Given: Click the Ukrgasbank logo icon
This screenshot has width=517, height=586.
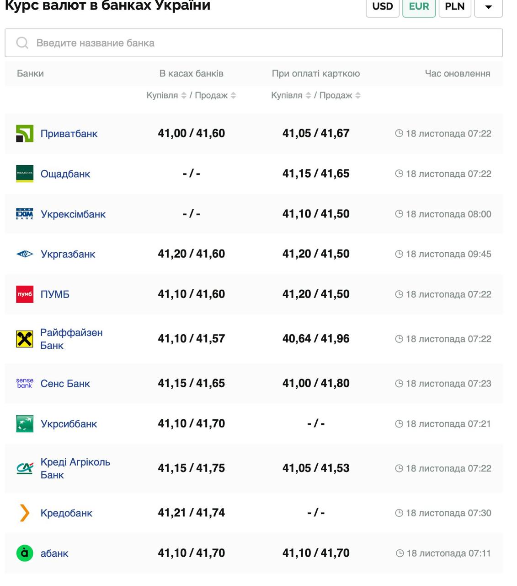Looking at the screenshot, I should [x=25, y=254].
